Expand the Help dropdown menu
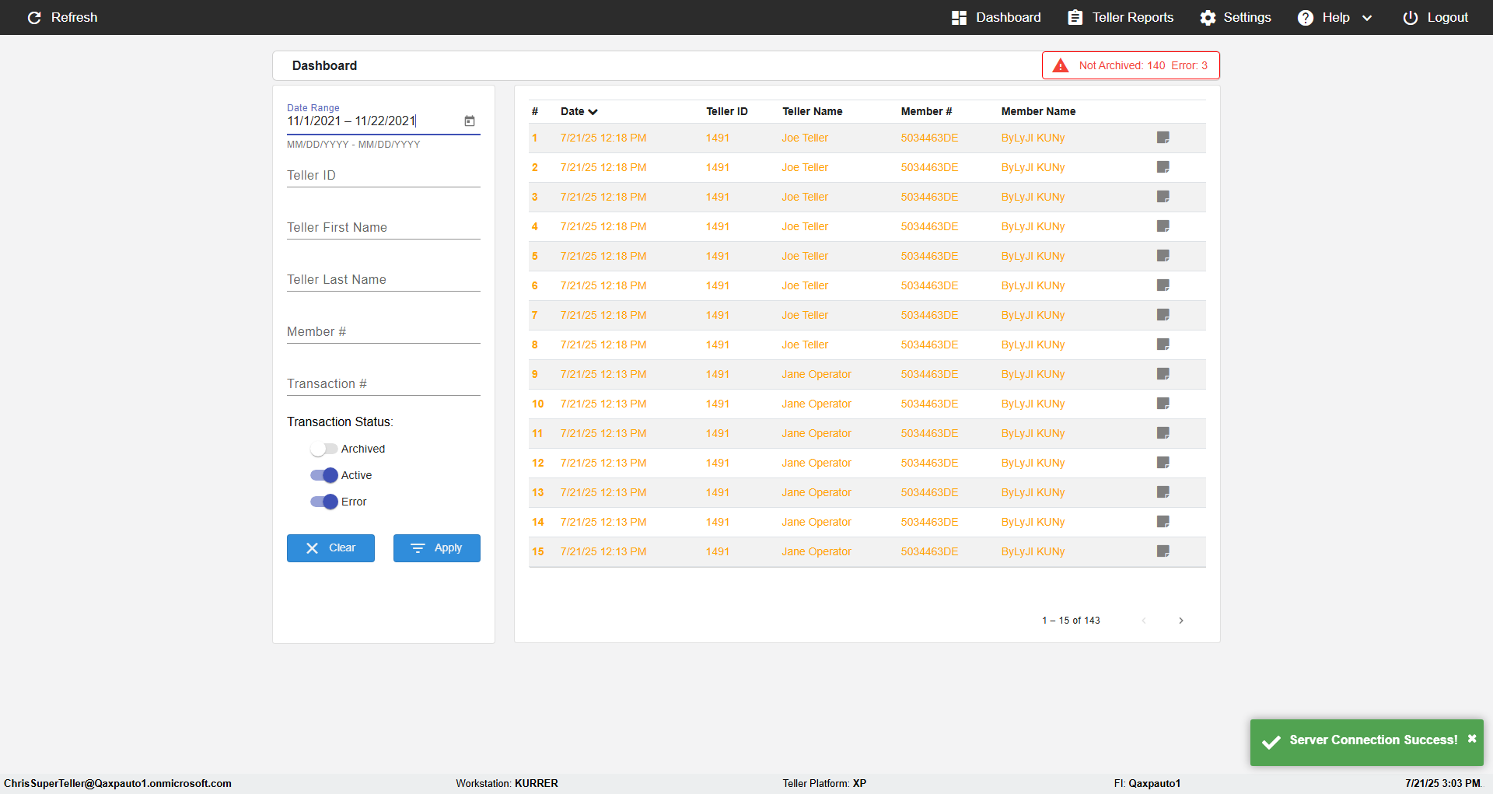Screen dimensions: 1493x794 pos(1334,17)
